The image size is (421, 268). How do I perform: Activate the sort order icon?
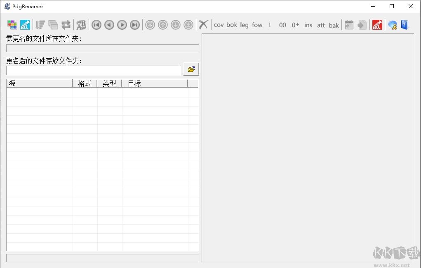40,25
